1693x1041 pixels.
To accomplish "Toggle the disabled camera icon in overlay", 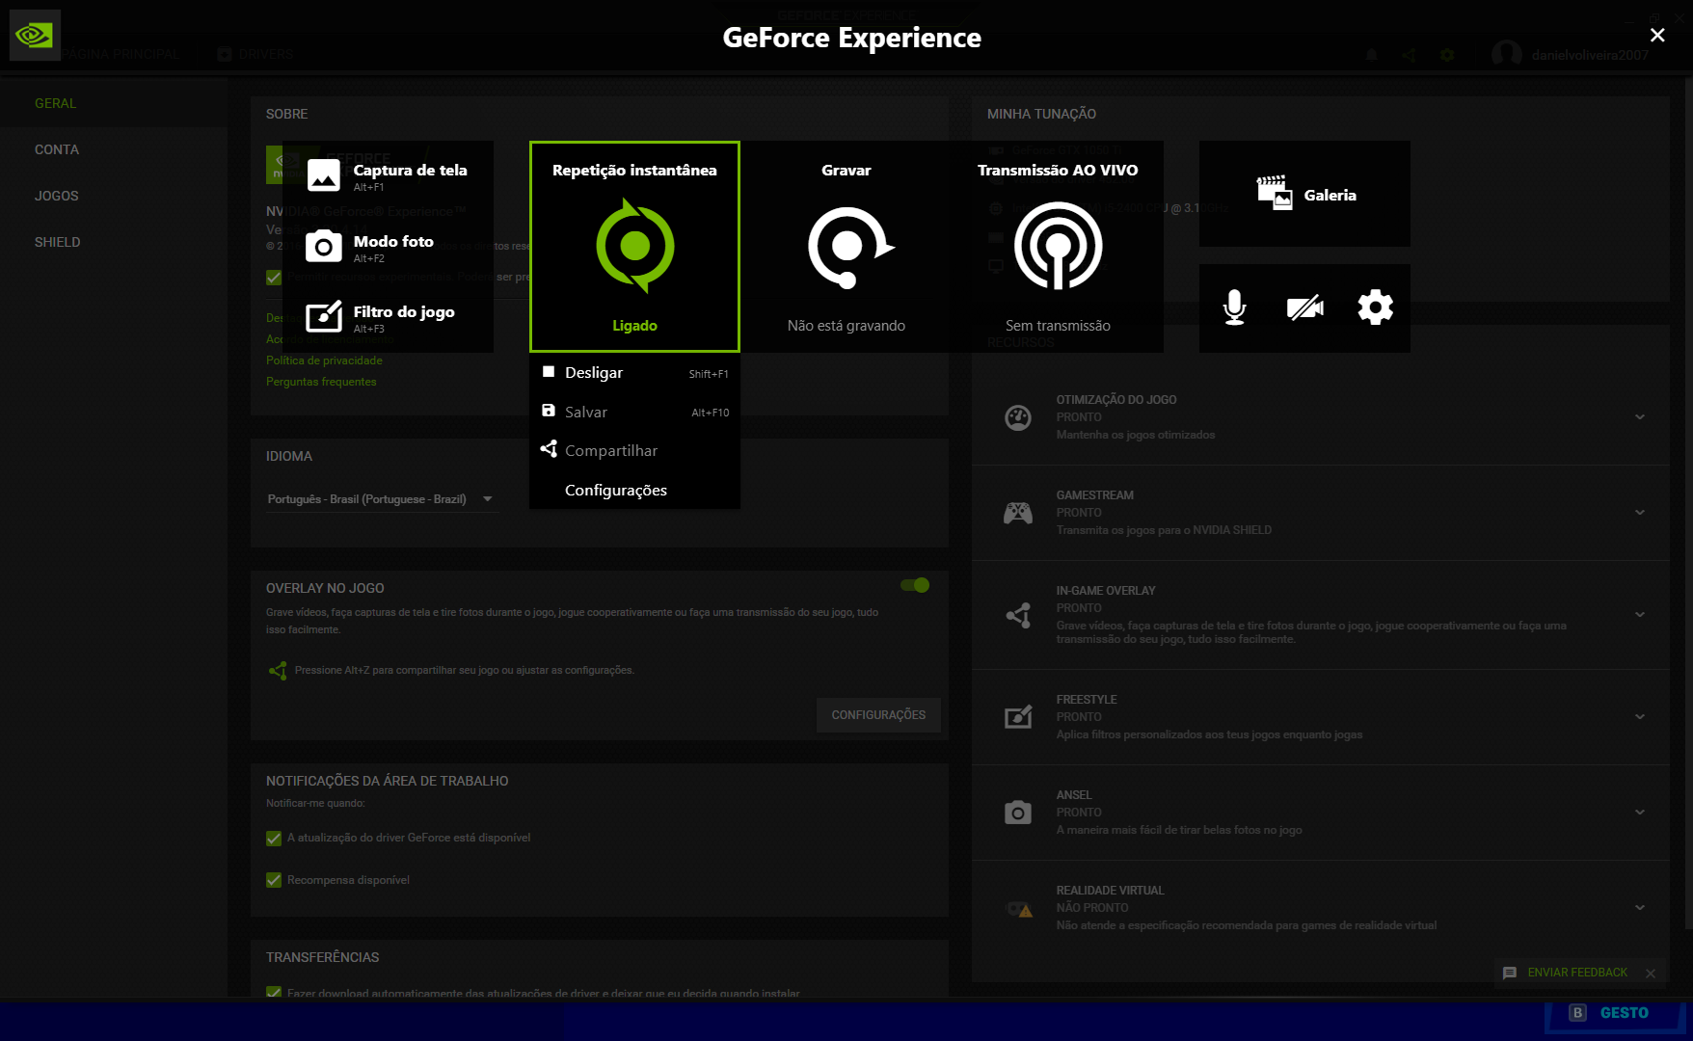I will click(1304, 307).
